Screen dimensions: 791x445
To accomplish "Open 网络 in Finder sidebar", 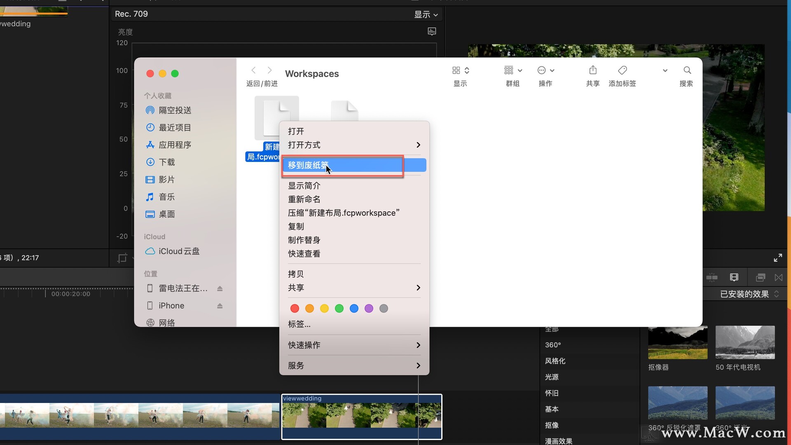I will pyautogui.click(x=161, y=323).
